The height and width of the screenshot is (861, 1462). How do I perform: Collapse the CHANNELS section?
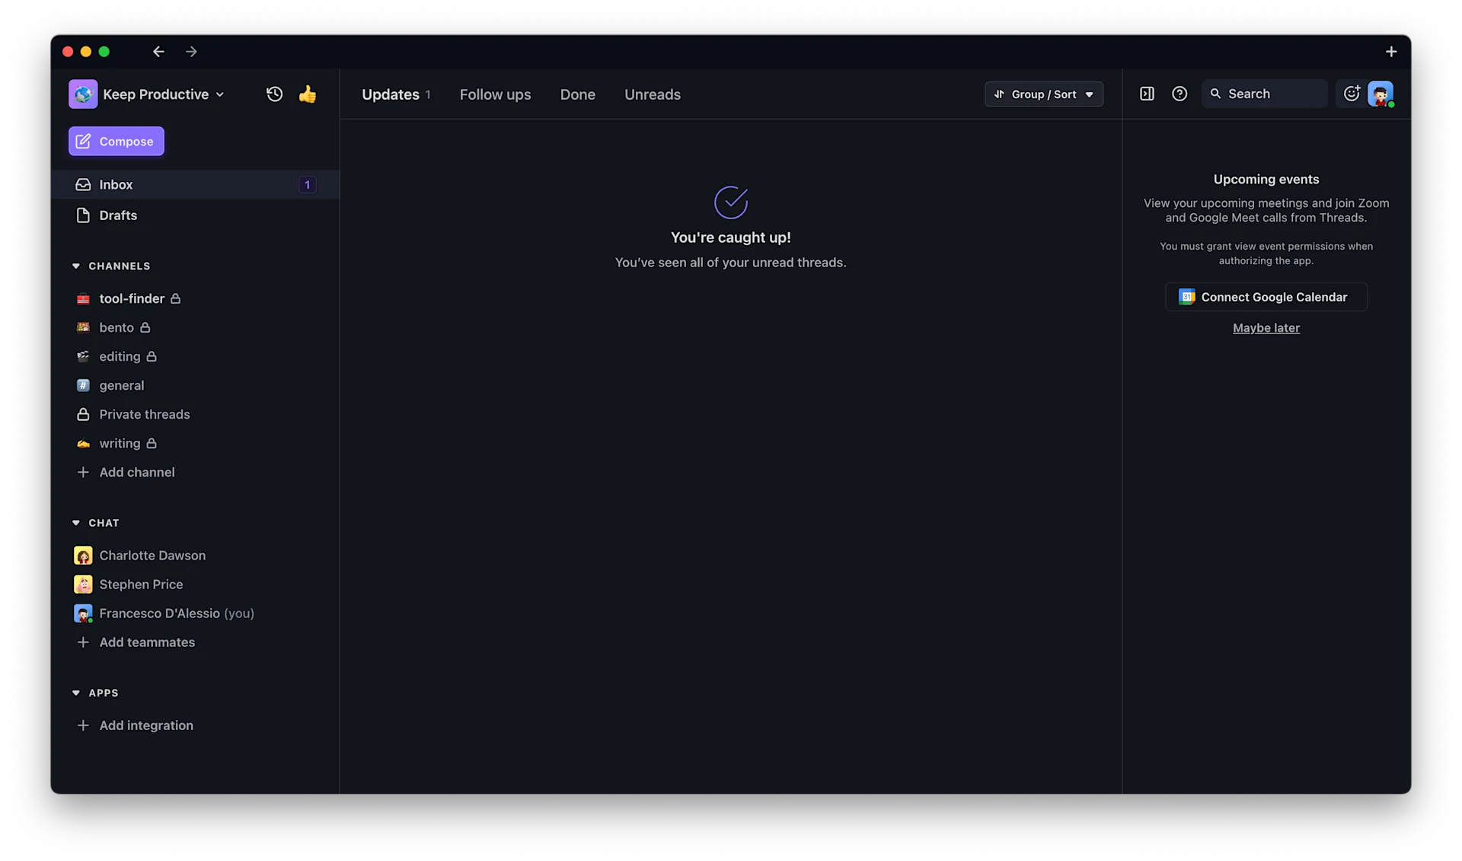pos(76,266)
